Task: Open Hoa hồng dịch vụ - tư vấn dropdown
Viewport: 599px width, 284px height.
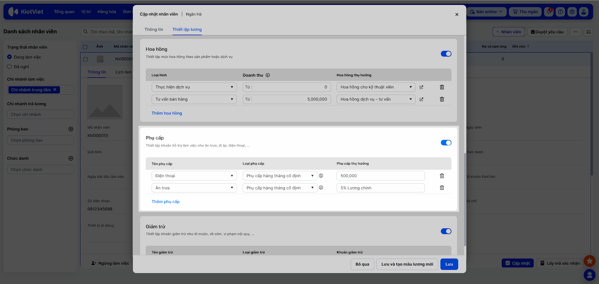Action: [x=376, y=99]
